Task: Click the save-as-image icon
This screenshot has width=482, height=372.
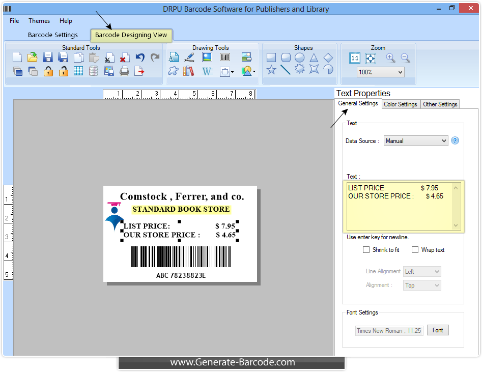Action: pyautogui.click(x=109, y=71)
